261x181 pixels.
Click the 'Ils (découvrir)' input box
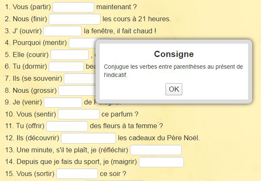88,138
